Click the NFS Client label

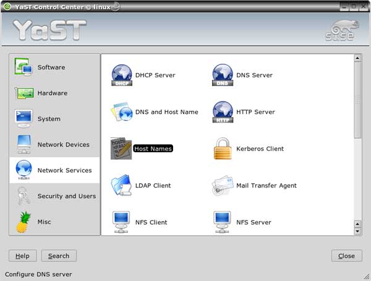tap(151, 222)
